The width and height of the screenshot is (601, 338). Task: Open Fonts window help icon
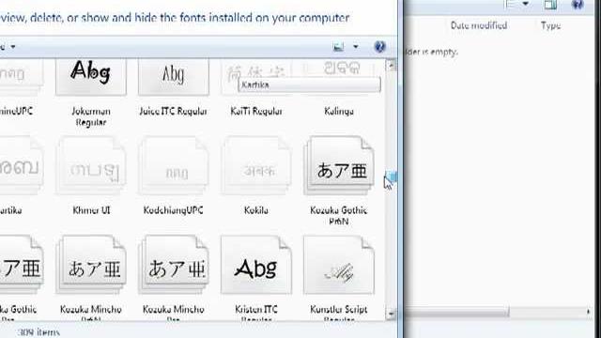[379, 47]
